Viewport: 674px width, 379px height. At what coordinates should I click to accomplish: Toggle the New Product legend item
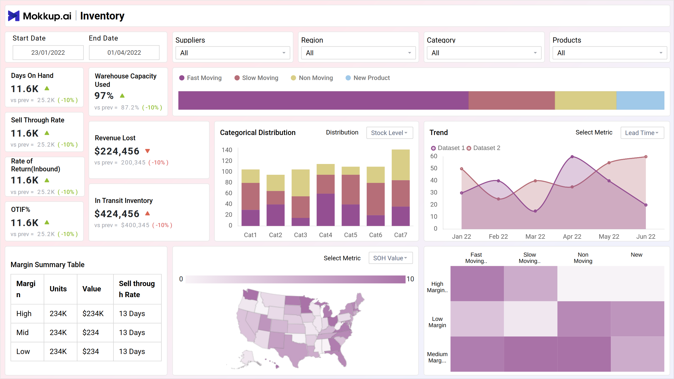pos(368,78)
